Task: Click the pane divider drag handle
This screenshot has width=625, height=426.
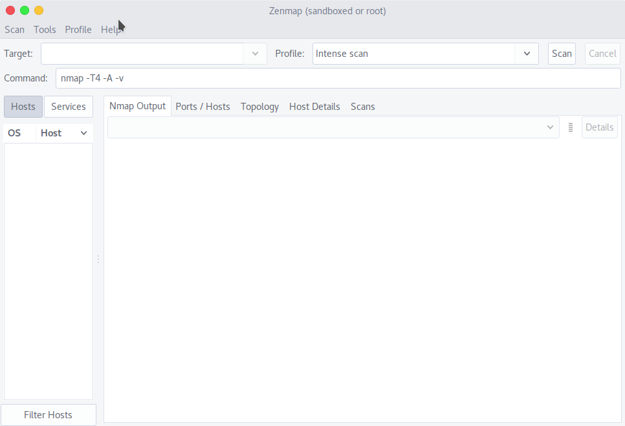Action: [98, 259]
